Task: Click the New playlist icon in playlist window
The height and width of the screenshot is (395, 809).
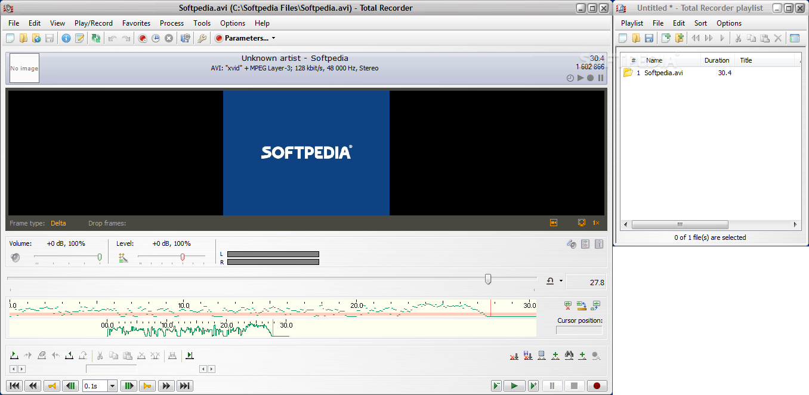Action: point(623,38)
